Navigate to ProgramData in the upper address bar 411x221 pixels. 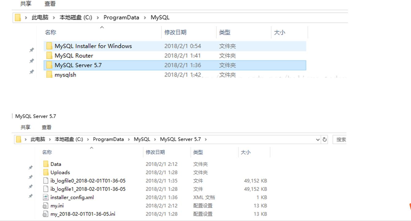121,17
